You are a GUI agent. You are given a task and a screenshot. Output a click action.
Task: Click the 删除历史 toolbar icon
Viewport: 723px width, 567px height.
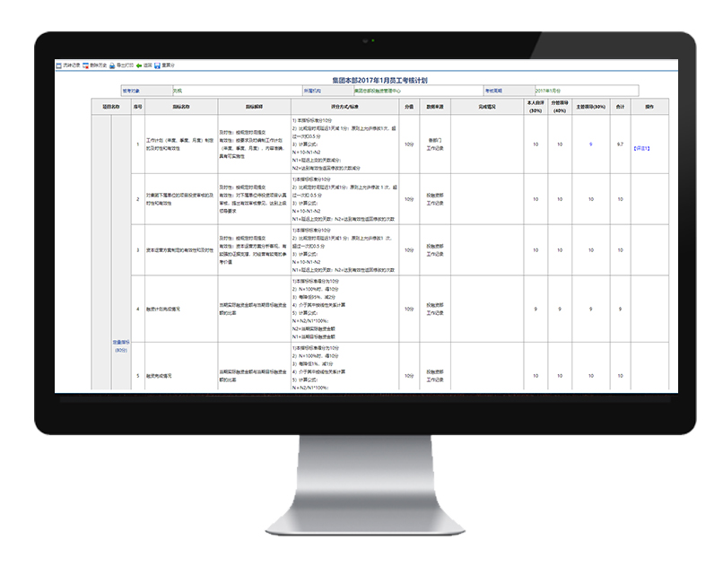(x=87, y=65)
